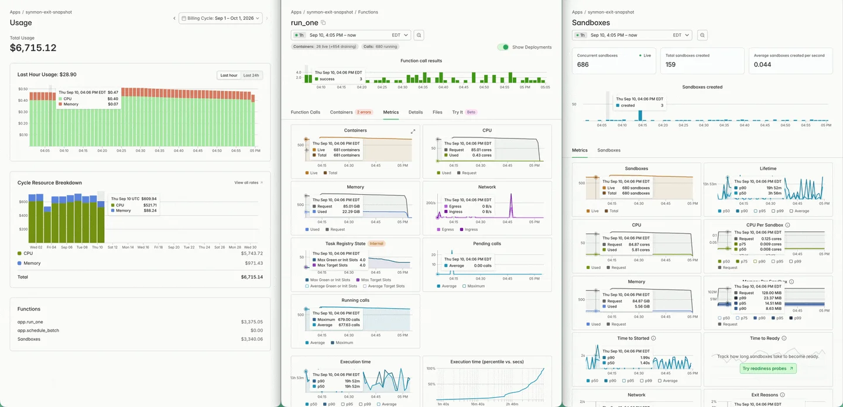The height and width of the screenshot is (407, 843).
Task: Switch usage chart to Last 24h
Action: coord(252,75)
